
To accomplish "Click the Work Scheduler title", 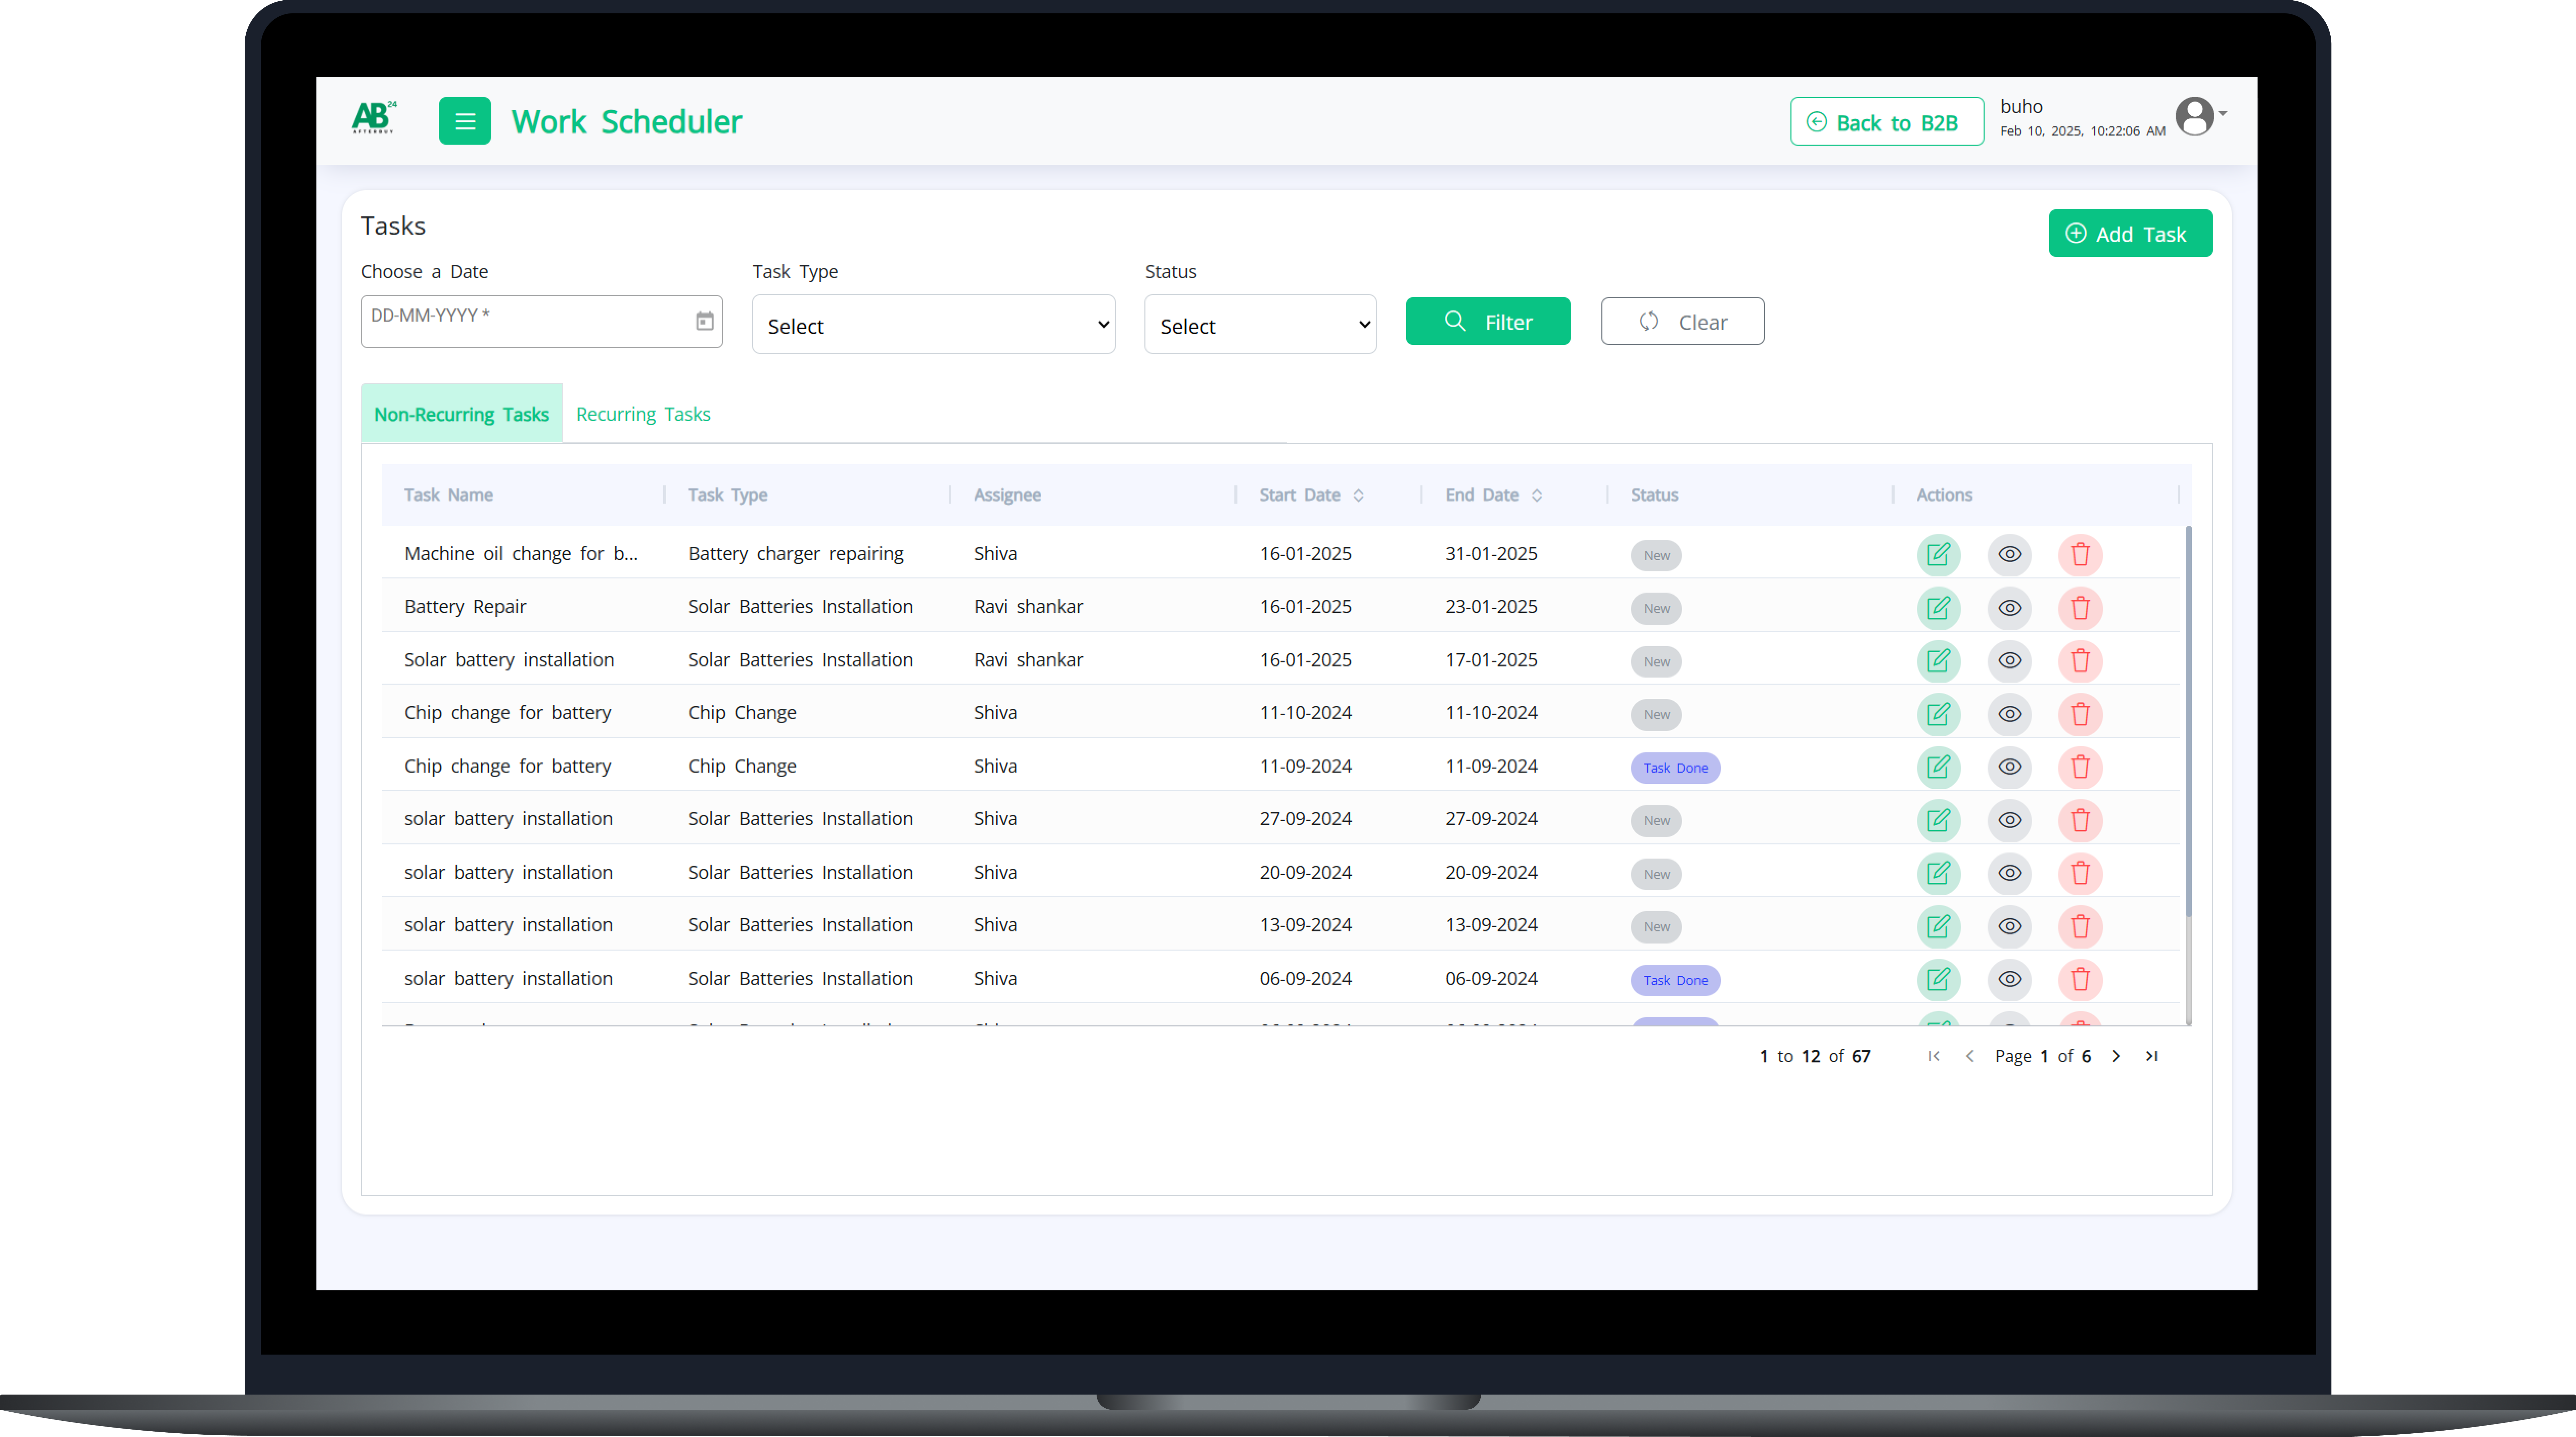I will [x=627, y=122].
